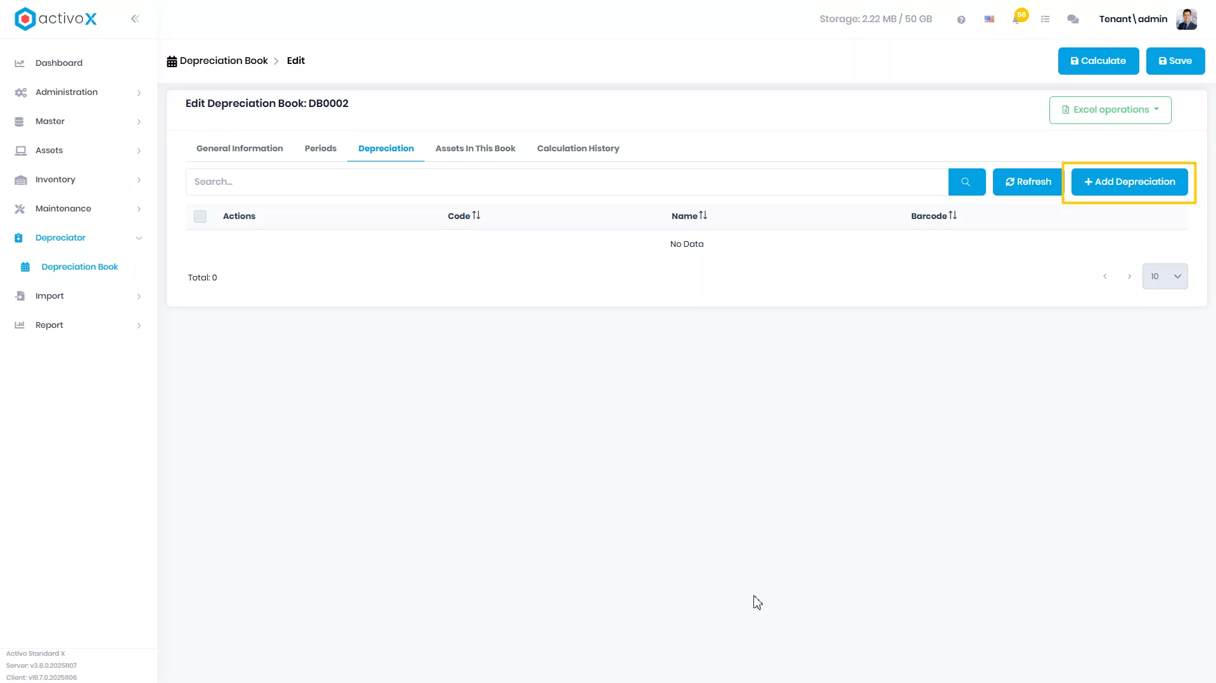Expand the Report menu chevron
Viewport: 1216px width, 683px height.
[x=139, y=326]
